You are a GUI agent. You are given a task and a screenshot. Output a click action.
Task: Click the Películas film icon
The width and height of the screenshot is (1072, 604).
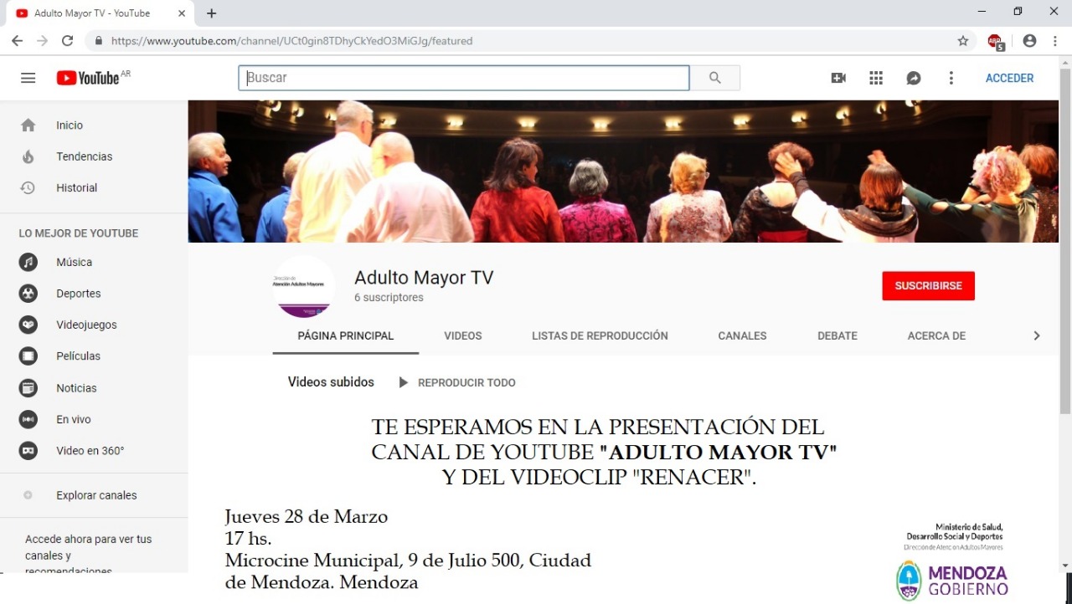(x=28, y=356)
